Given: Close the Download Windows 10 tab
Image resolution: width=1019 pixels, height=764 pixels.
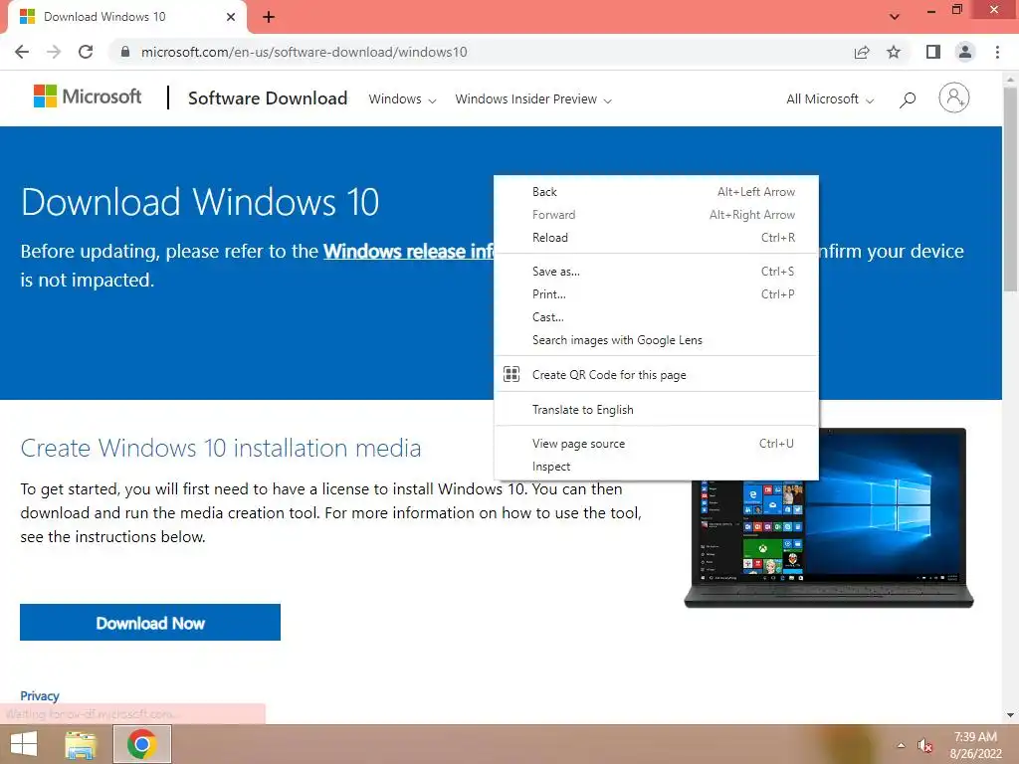Looking at the screenshot, I should (x=231, y=17).
